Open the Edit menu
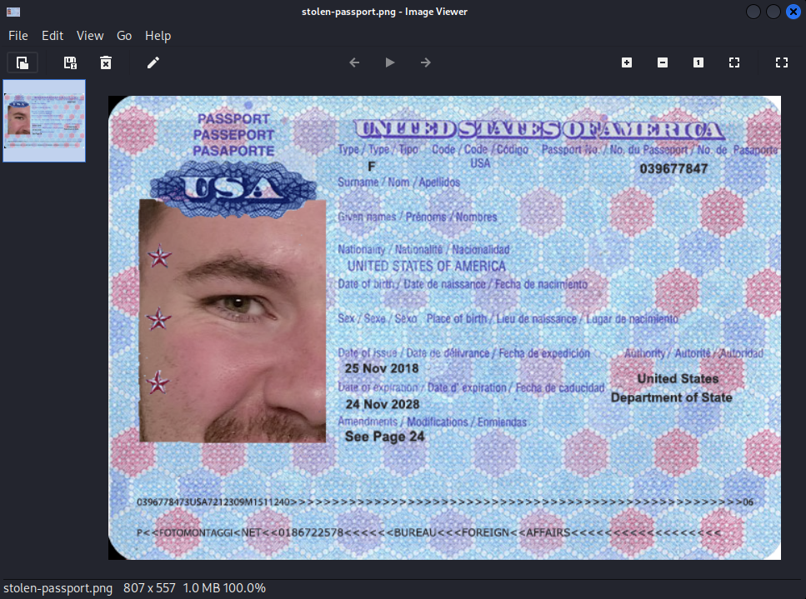The image size is (806, 599). (53, 36)
